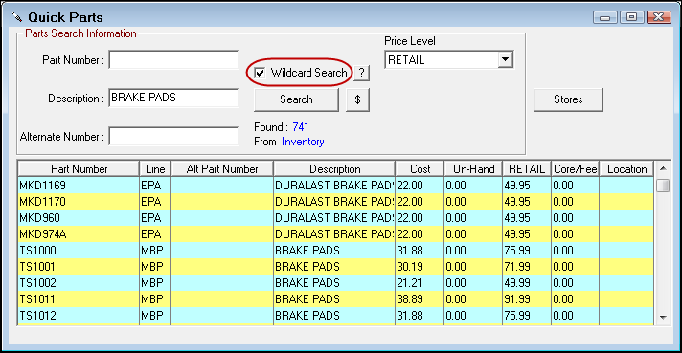Uncheck the Wildcard Search checkbox
The image size is (682, 353).
coord(260,73)
